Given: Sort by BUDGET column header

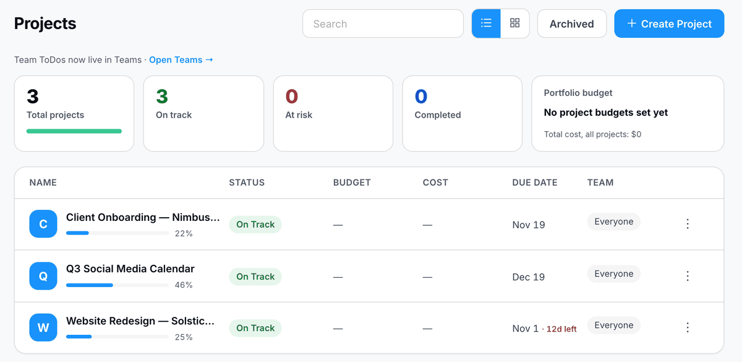Looking at the screenshot, I should tap(352, 183).
